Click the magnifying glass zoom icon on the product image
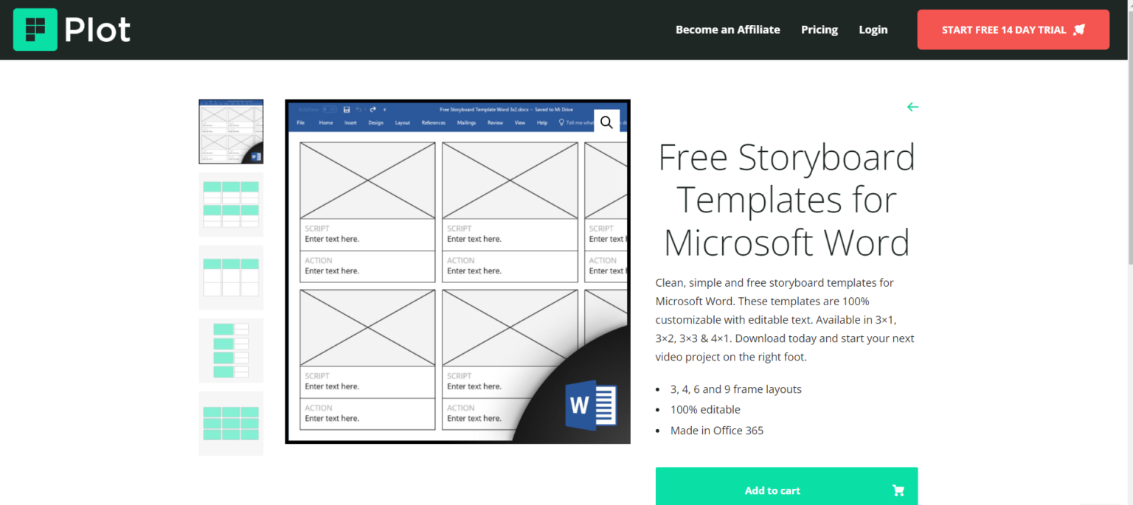The height and width of the screenshot is (505, 1133). coord(606,122)
